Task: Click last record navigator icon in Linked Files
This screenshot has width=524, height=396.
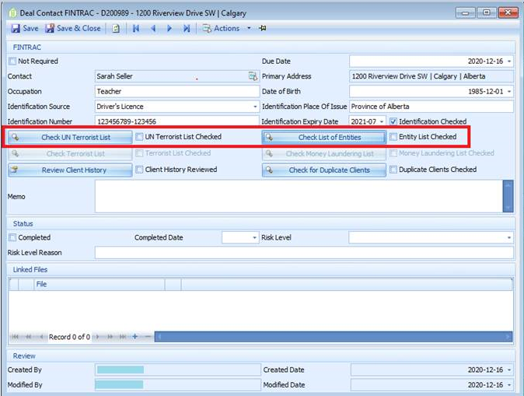Action: (123, 336)
